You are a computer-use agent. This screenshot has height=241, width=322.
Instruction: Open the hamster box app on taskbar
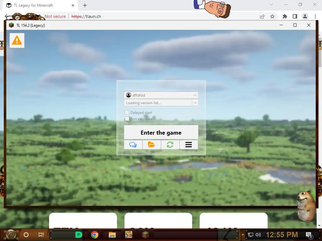coord(129,235)
